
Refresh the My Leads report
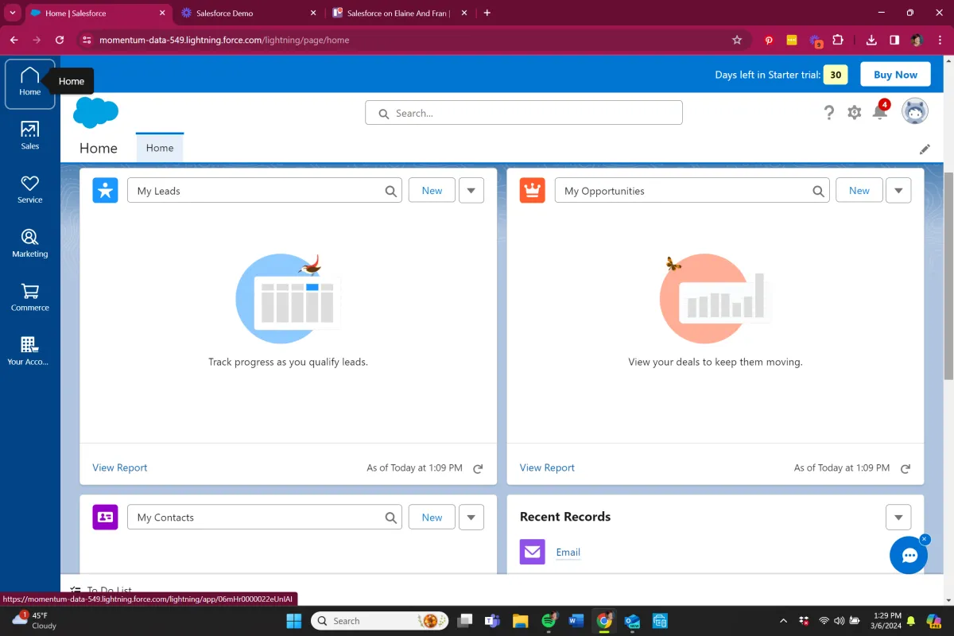[x=478, y=469]
